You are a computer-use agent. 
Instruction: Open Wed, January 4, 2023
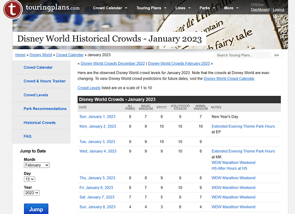pos(98,151)
